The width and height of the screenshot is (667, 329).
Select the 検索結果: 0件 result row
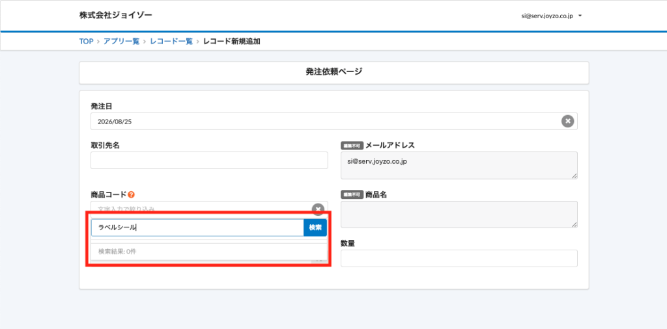pyautogui.click(x=209, y=252)
